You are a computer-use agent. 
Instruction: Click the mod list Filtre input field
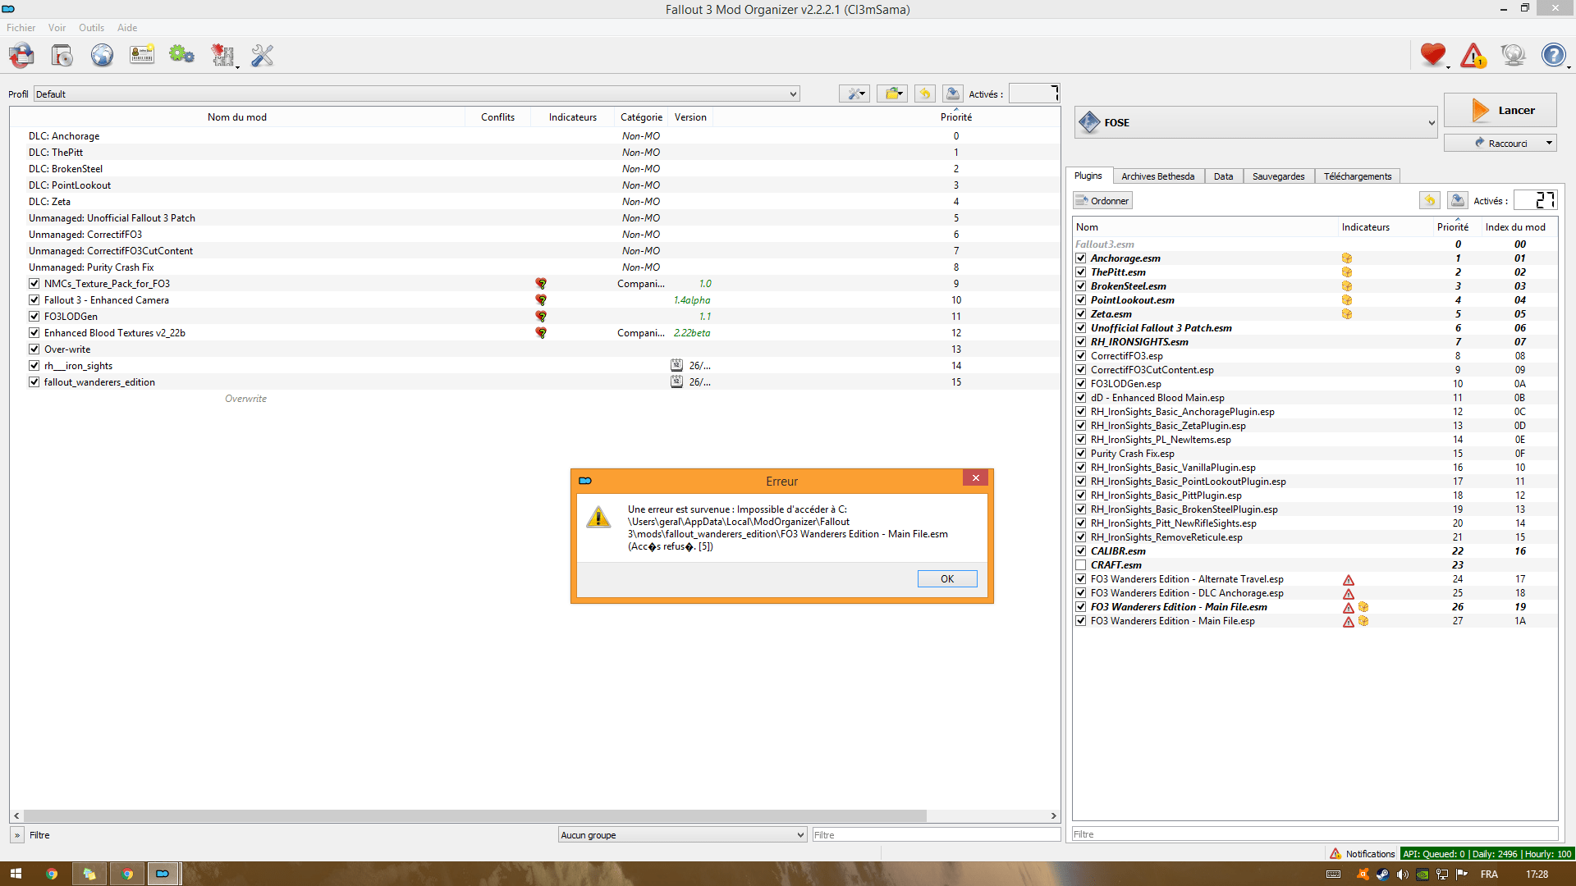click(x=936, y=835)
